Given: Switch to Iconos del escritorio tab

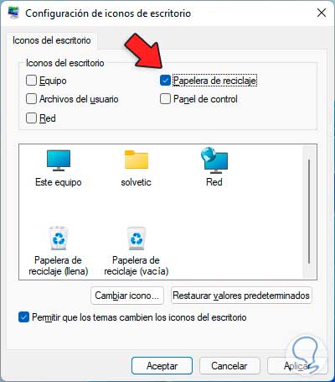Looking at the screenshot, I should click(x=52, y=40).
